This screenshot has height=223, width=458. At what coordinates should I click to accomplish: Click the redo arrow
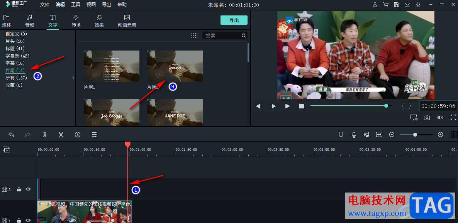[28, 135]
